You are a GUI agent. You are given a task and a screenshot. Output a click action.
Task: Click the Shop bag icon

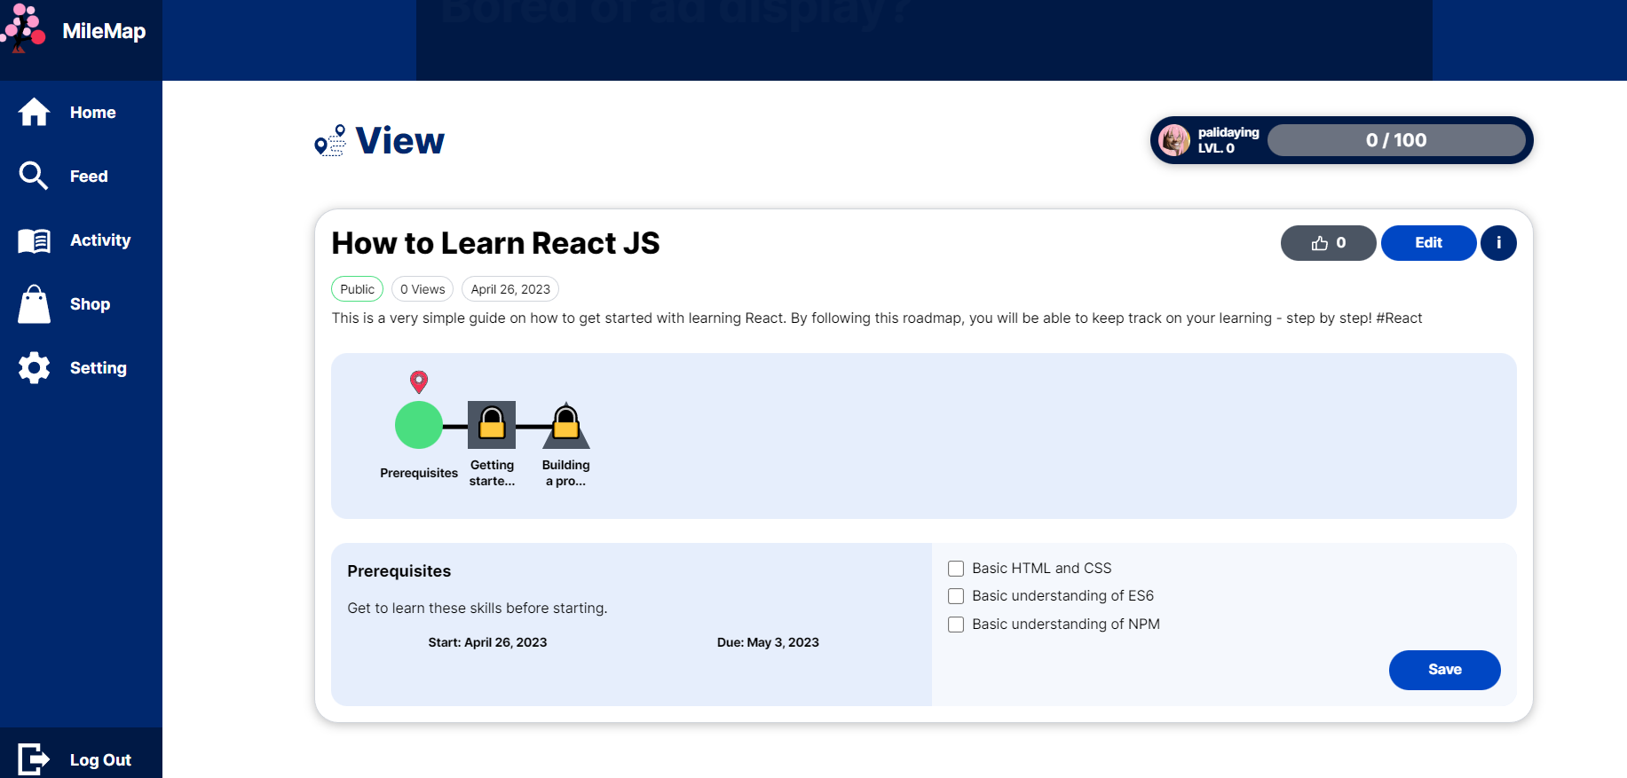[35, 304]
